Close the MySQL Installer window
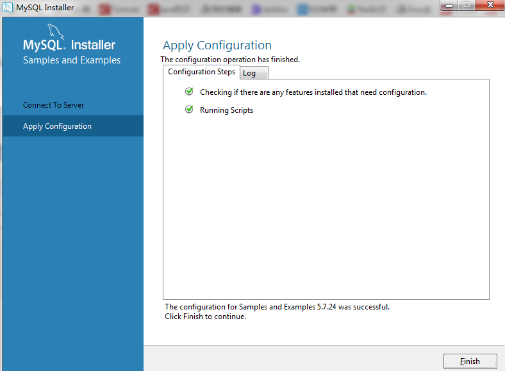Image resolution: width=505 pixels, height=371 pixels. tap(490, 5)
